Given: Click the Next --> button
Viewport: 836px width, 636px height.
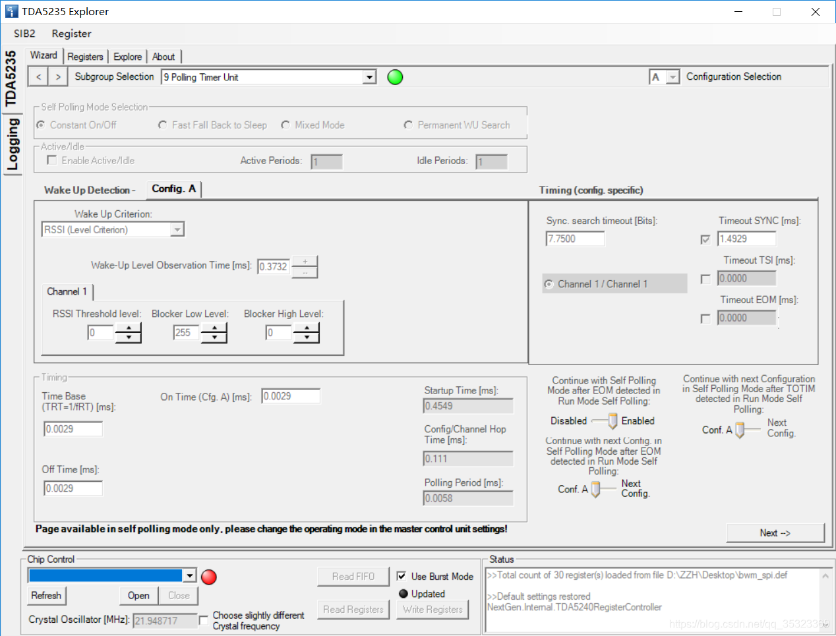Looking at the screenshot, I should coord(775,533).
